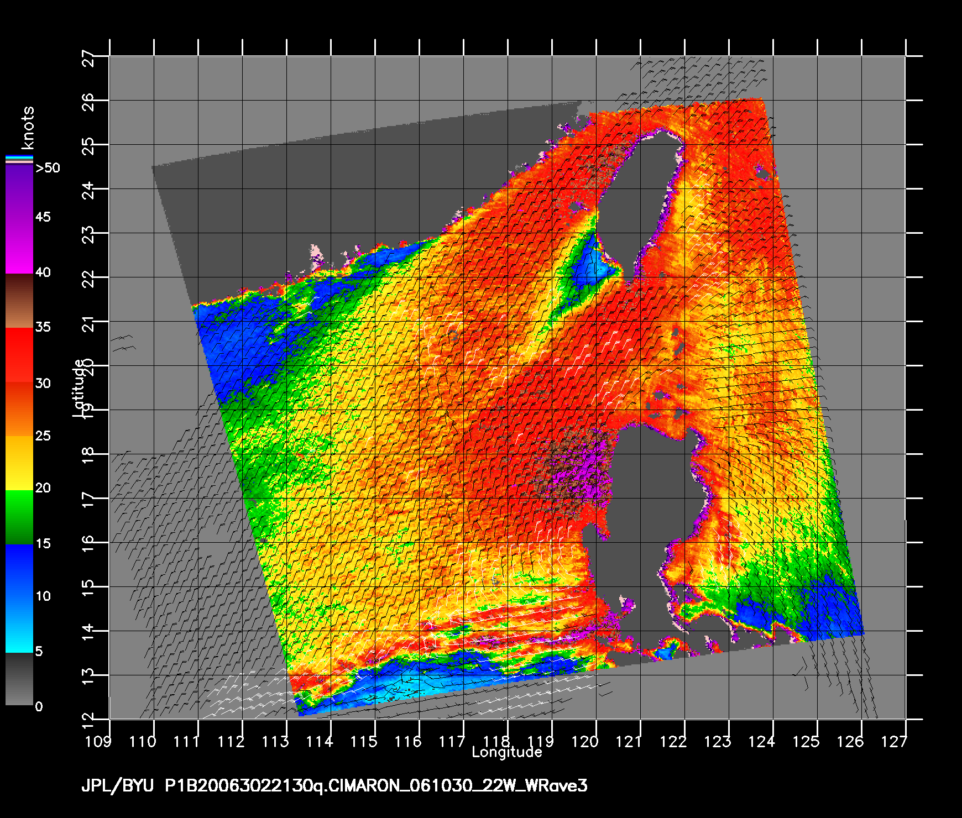The image size is (962, 818).
Task: Click longitude tick label 110
Action: pyautogui.click(x=143, y=741)
